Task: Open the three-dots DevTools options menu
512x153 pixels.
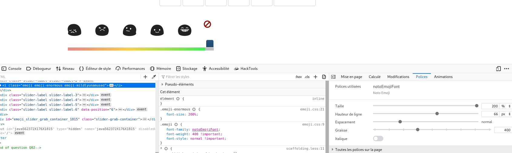Action: tap(507, 69)
